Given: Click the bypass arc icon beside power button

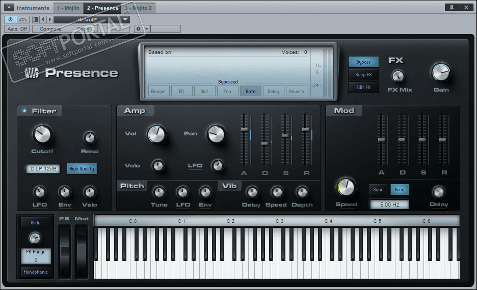Looking at the screenshot, I should tap(23, 19).
